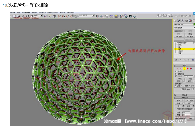Open the Layer Manager
Screen dimensions: 195x126
pyautogui.click(x=107, y=16)
